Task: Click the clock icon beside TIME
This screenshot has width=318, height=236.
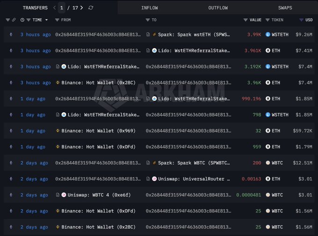Action: pos(22,20)
